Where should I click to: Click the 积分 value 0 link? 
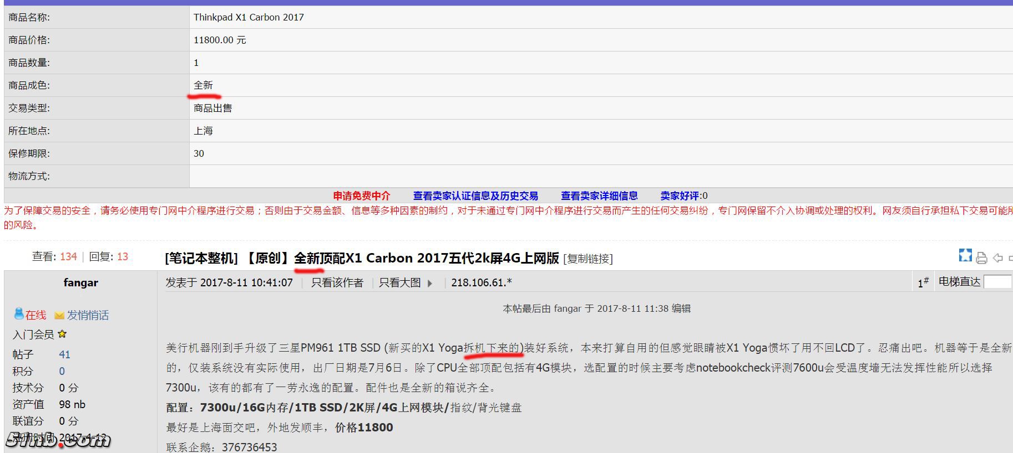coord(62,371)
